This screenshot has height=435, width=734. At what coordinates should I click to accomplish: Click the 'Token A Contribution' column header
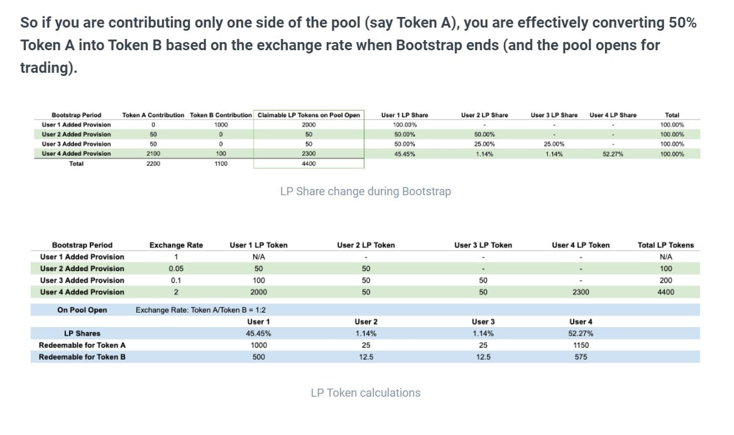(x=153, y=115)
